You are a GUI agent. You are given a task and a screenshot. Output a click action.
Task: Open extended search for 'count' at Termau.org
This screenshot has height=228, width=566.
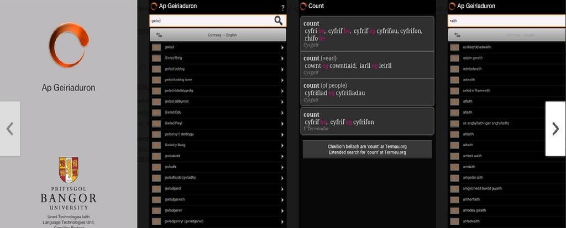coord(367,150)
